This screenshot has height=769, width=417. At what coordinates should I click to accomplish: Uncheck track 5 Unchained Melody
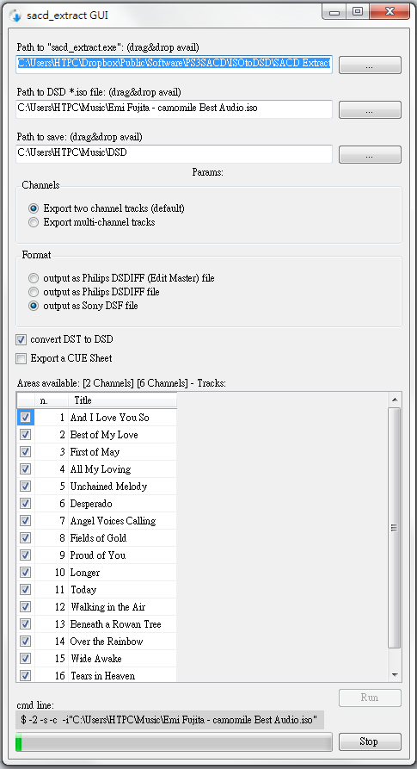26,486
